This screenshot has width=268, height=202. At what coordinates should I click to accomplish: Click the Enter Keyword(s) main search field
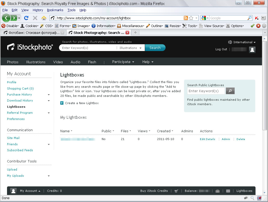(88, 48)
